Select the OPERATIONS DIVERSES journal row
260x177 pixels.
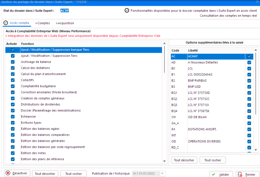click(x=204, y=141)
